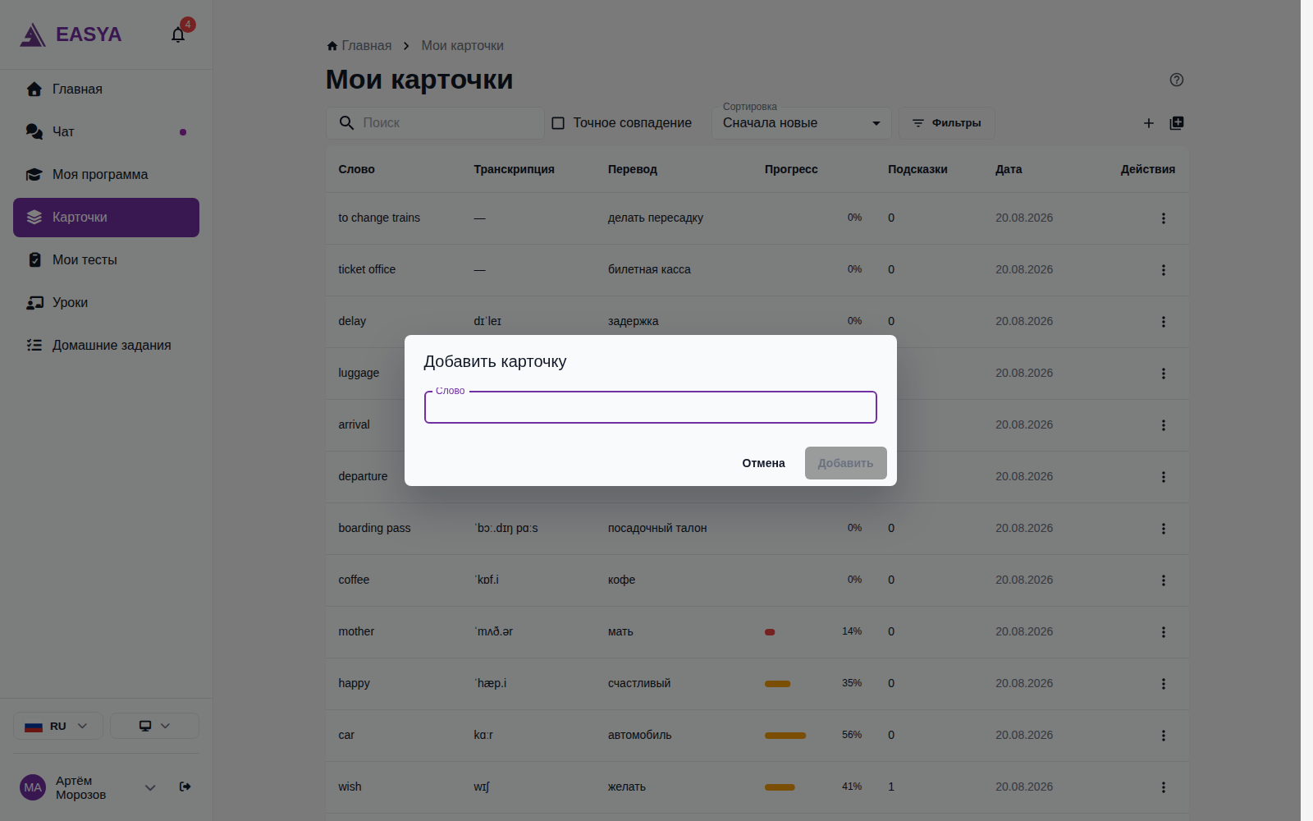Open actions menu for wish row
1313x821 pixels.
pos(1164,787)
